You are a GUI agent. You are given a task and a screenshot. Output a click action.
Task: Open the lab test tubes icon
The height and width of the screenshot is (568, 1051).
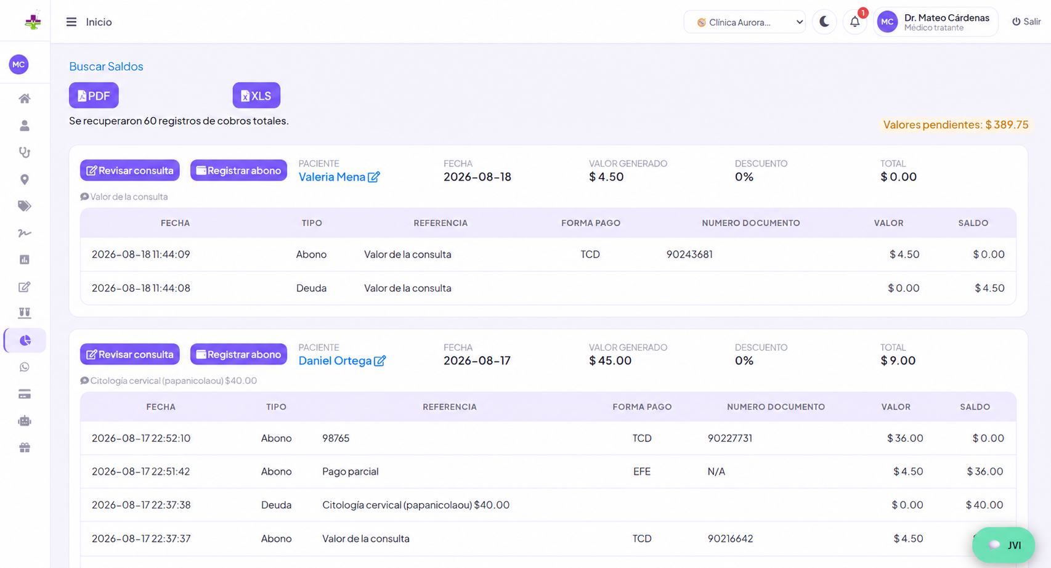click(25, 313)
